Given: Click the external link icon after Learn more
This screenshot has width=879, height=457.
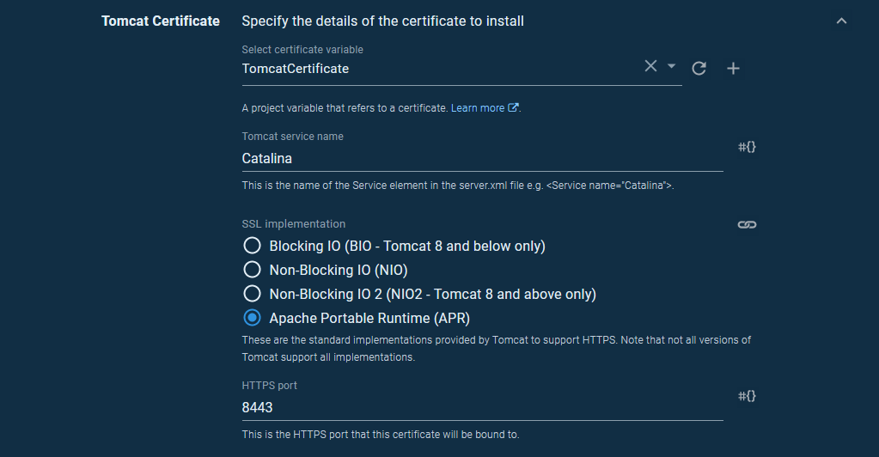Looking at the screenshot, I should pos(514,108).
